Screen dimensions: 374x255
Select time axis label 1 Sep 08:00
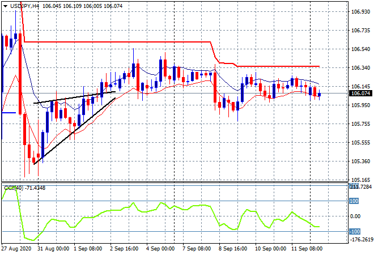[x=88, y=249]
